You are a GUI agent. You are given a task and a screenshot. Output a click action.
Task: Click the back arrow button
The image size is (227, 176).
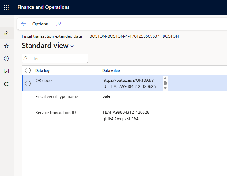pyautogui.click(x=23, y=24)
